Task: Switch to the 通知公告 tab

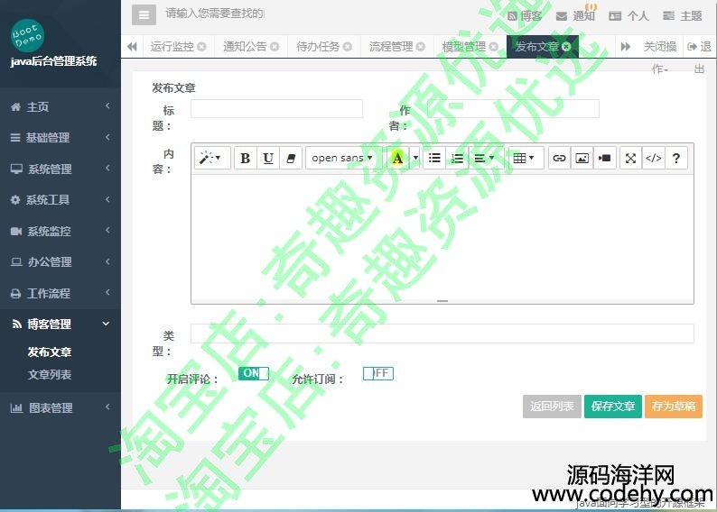Action: click(x=245, y=47)
